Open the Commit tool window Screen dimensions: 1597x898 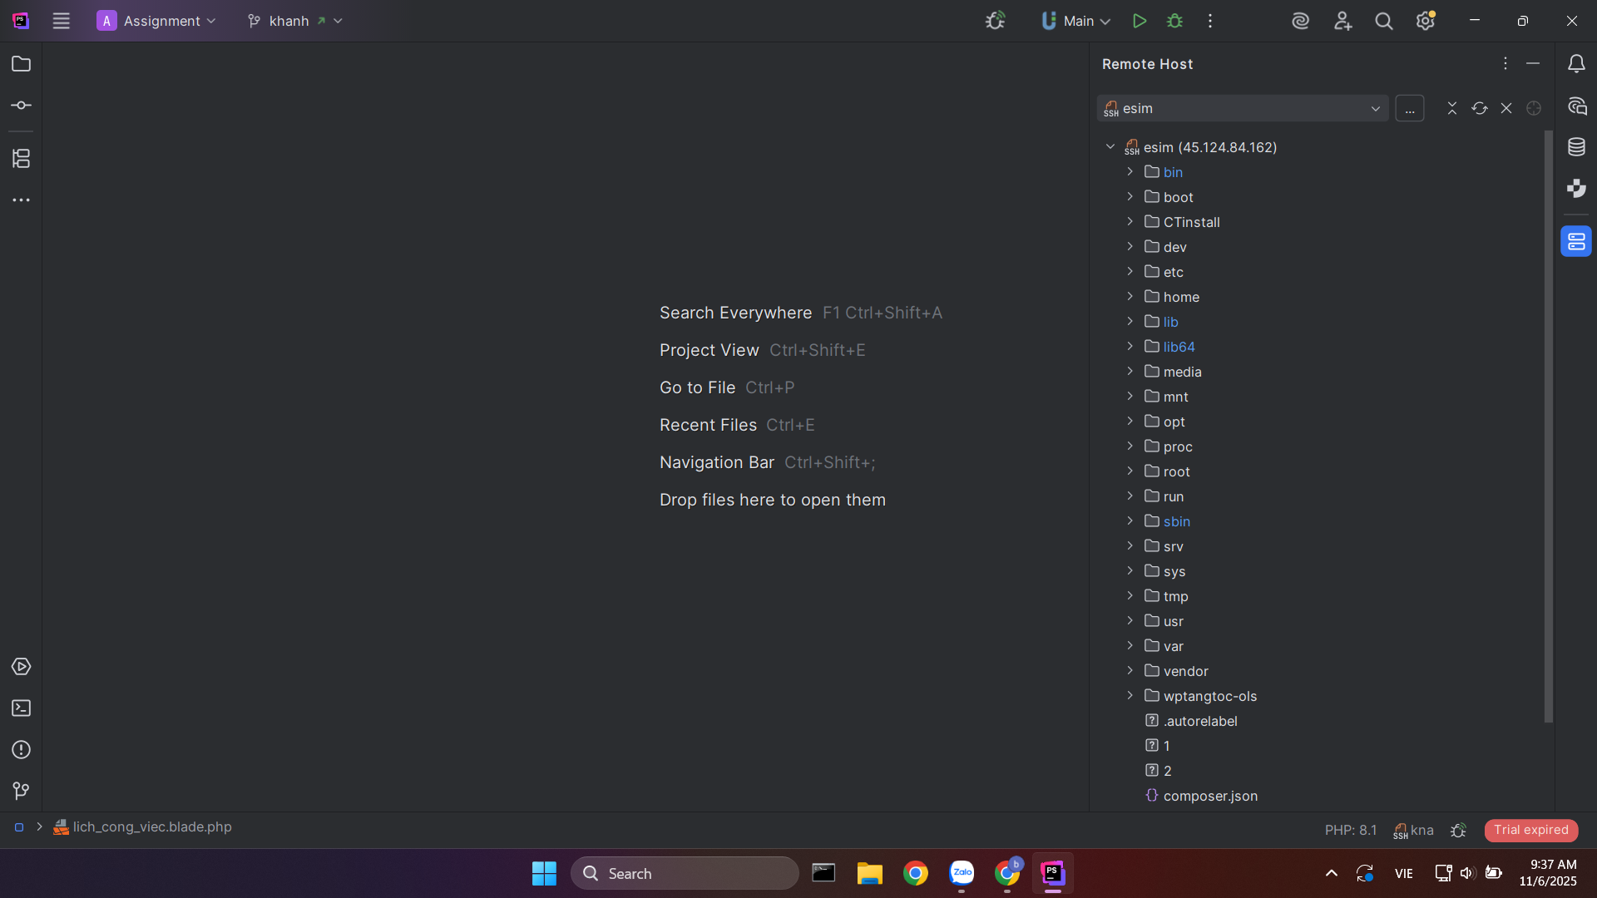click(x=21, y=106)
